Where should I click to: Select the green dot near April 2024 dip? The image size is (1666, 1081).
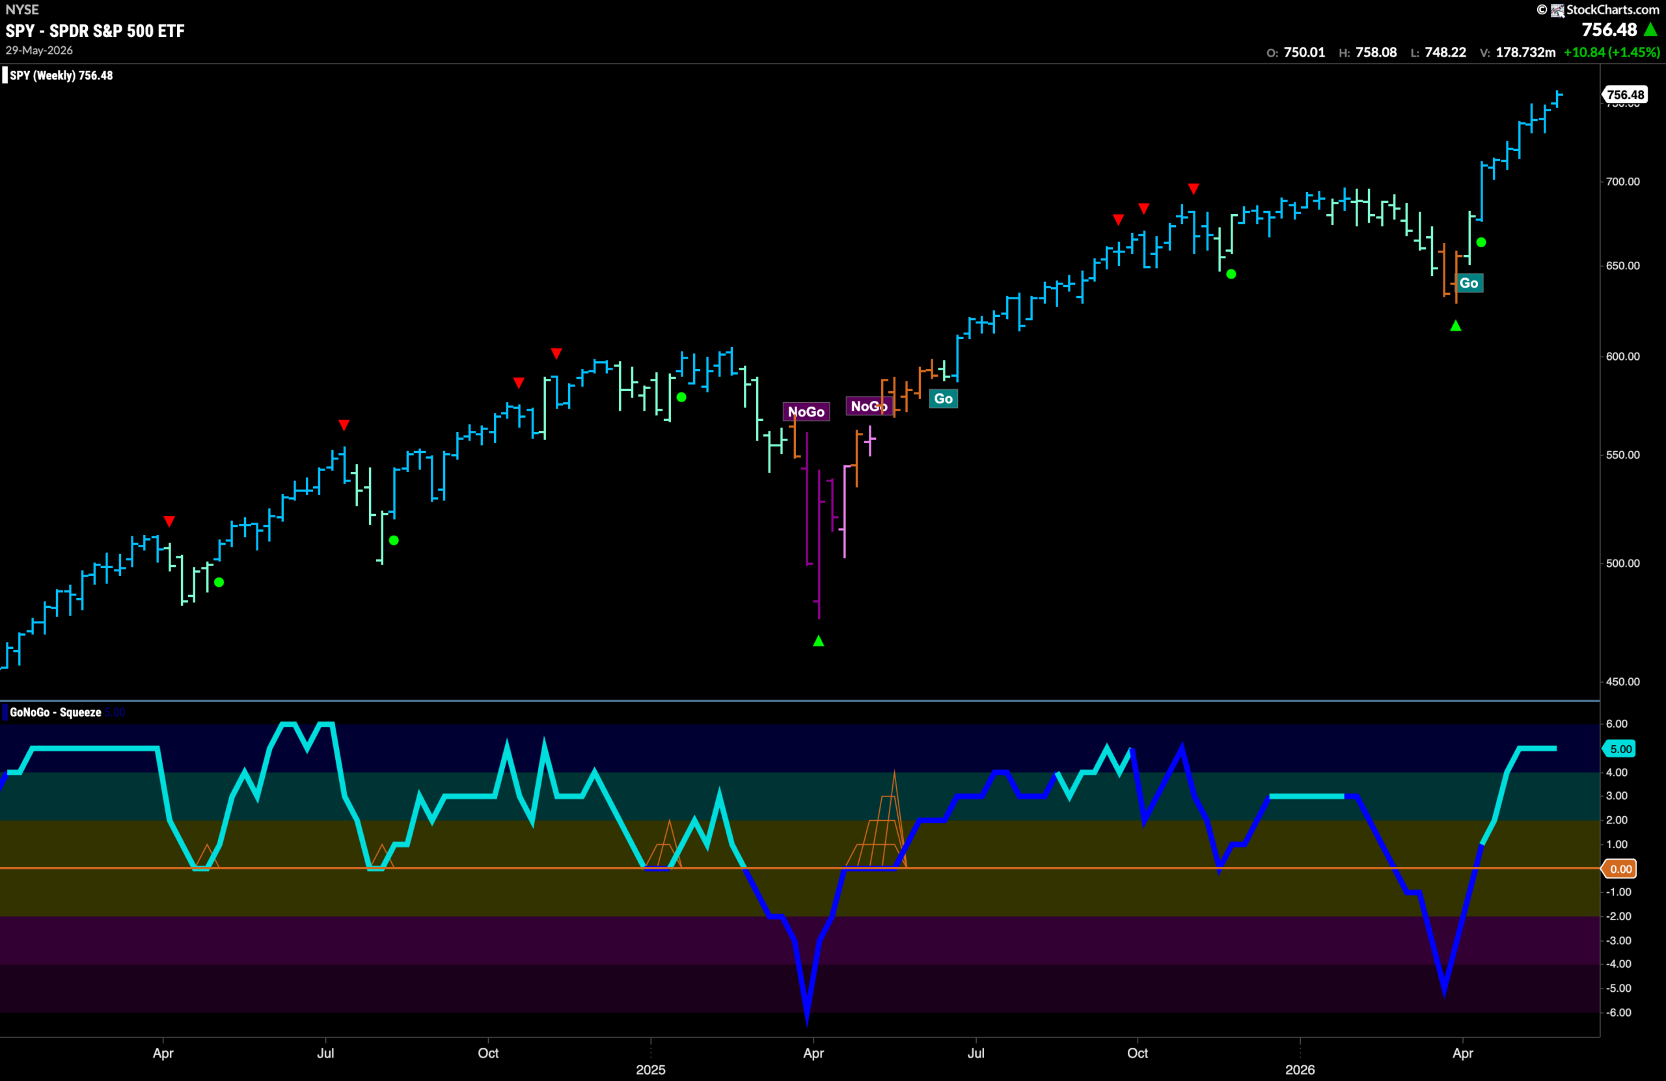[x=219, y=582]
